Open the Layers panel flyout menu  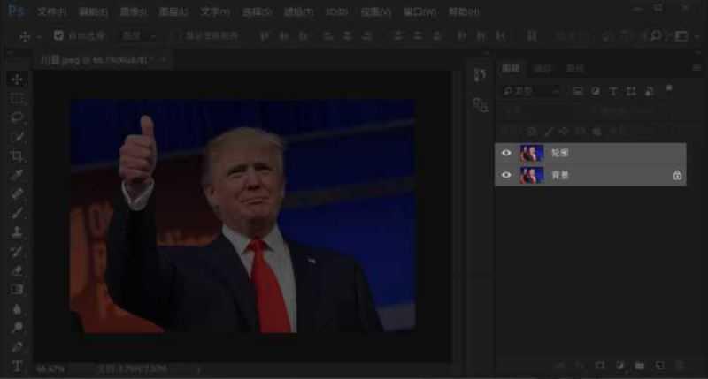tap(696, 68)
